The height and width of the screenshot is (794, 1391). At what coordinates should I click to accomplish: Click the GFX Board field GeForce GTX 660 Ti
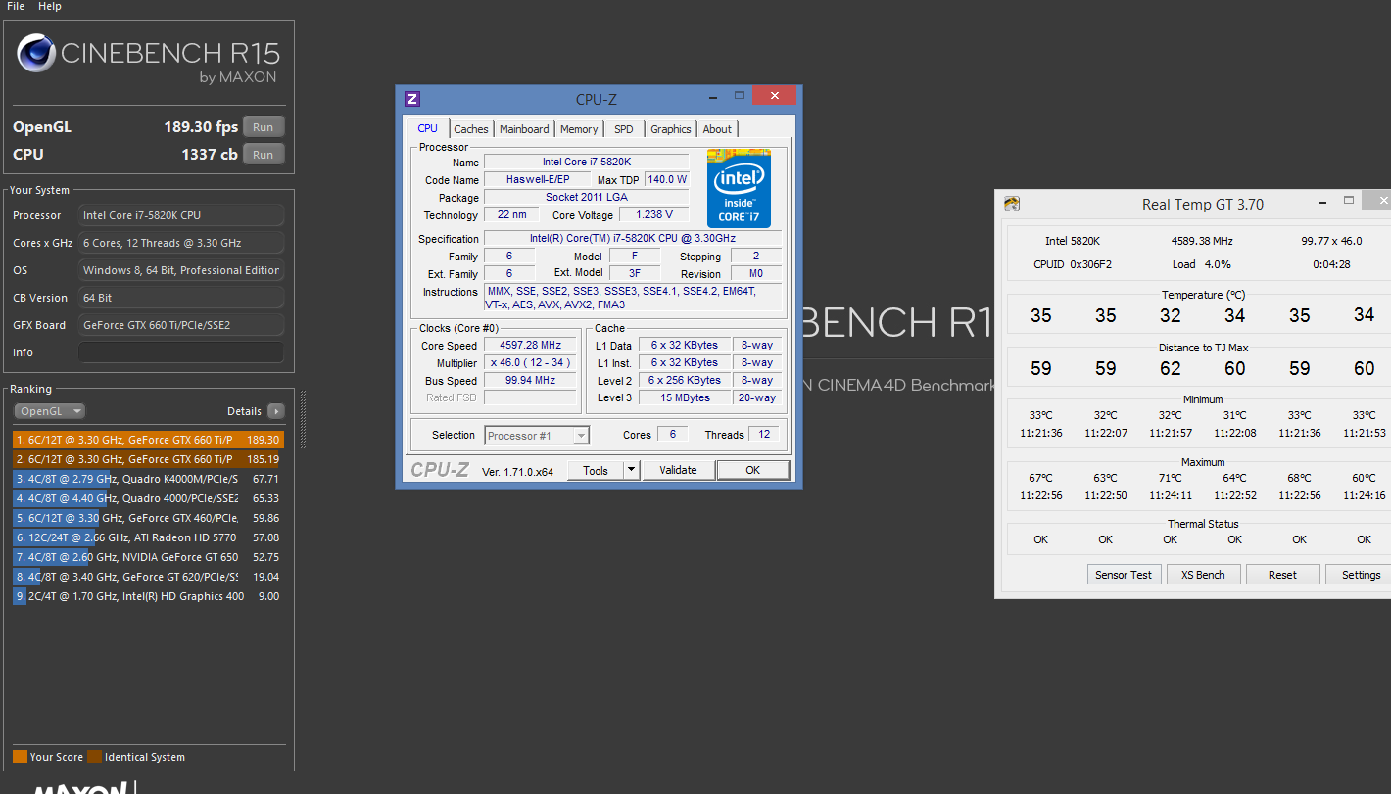coord(181,325)
